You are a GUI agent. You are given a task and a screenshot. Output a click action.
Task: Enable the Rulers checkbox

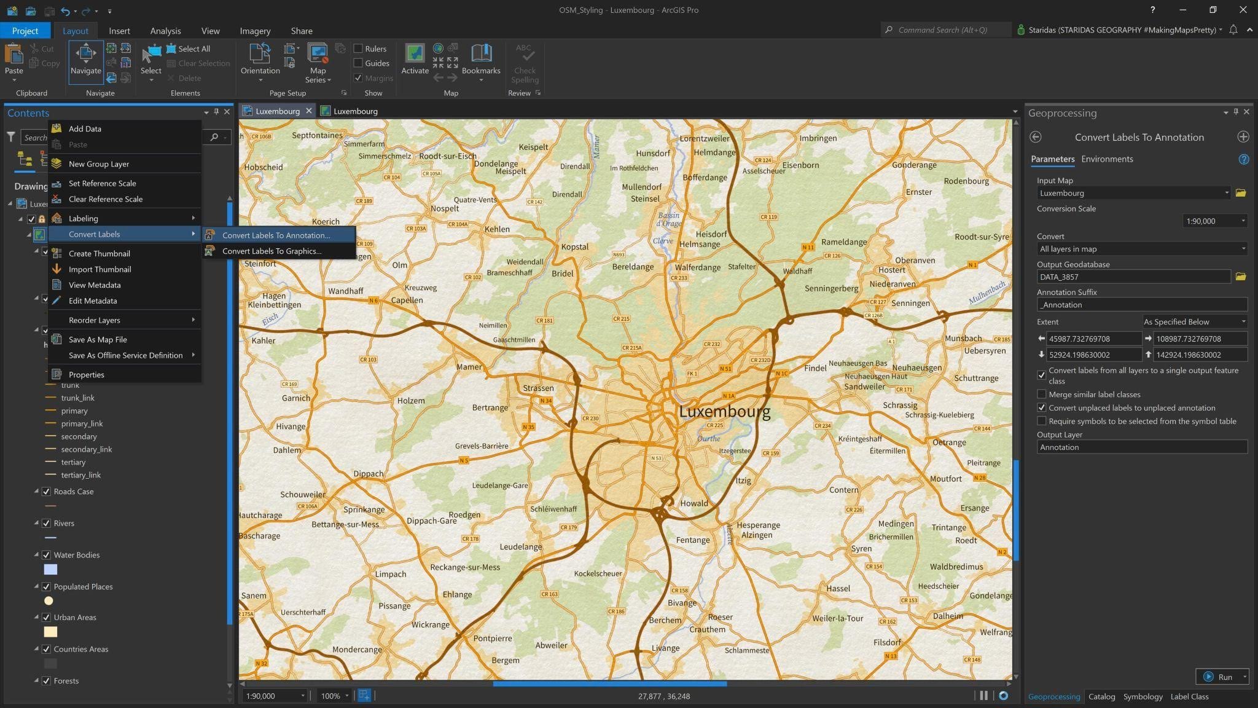[358, 49]
